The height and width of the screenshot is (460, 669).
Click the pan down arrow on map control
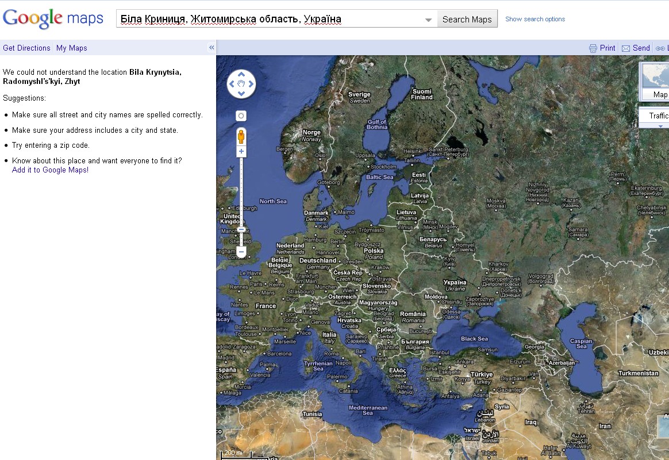tap(241, 94)
